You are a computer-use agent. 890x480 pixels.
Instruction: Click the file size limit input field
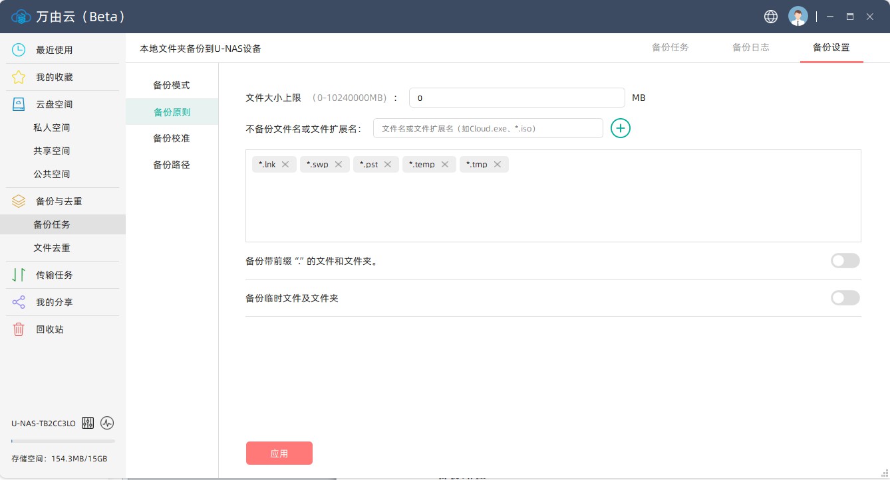pyautogui.click(x=516, y=98)
